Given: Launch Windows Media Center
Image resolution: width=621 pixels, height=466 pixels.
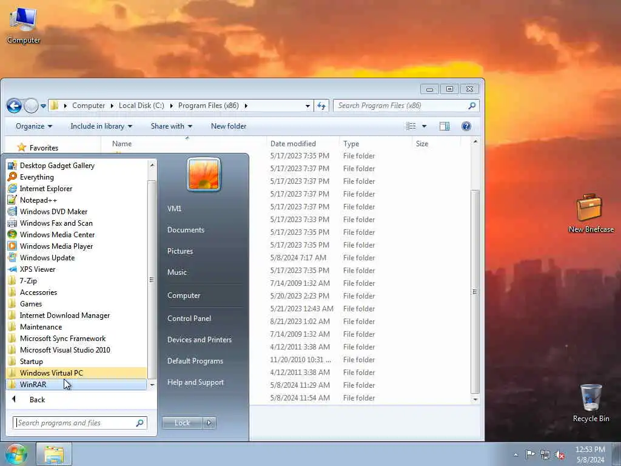Looking at the screenshot, I should pyautogui.click(x=76, y=235).
